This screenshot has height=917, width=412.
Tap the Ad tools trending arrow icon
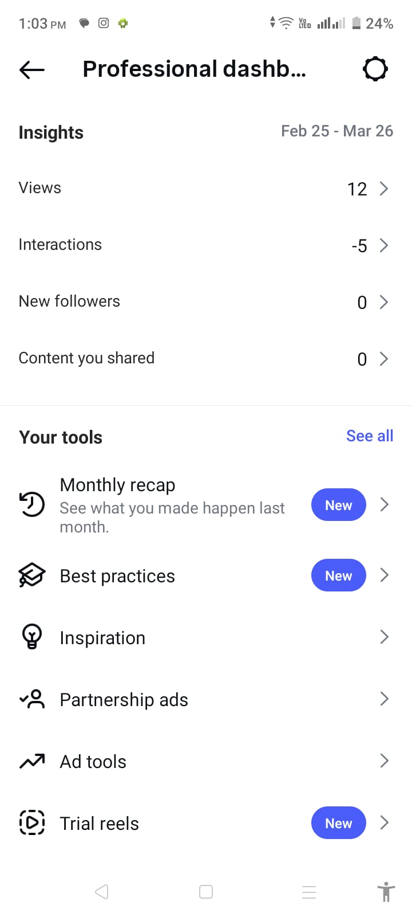click(32, 761)
